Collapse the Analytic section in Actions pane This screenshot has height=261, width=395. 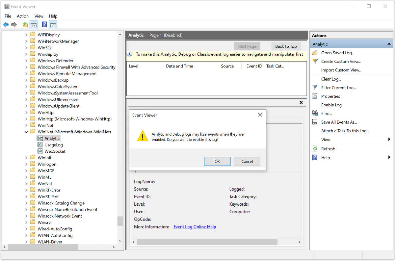click(389, 44)
